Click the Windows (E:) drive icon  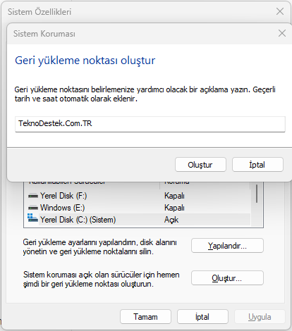click(32, 208)
